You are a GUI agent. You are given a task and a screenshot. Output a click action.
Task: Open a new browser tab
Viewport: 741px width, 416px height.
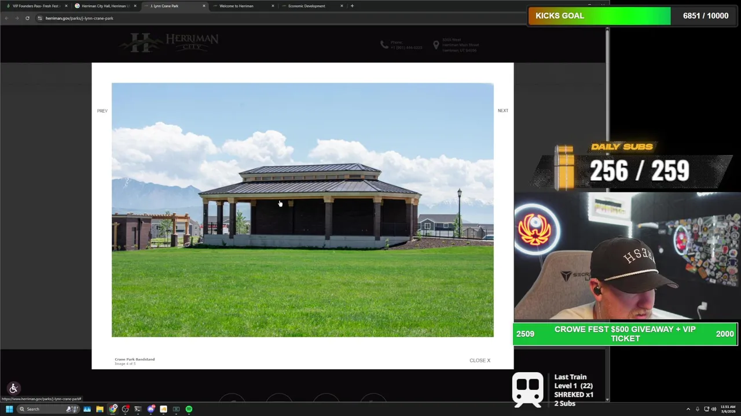click(352, 6)
